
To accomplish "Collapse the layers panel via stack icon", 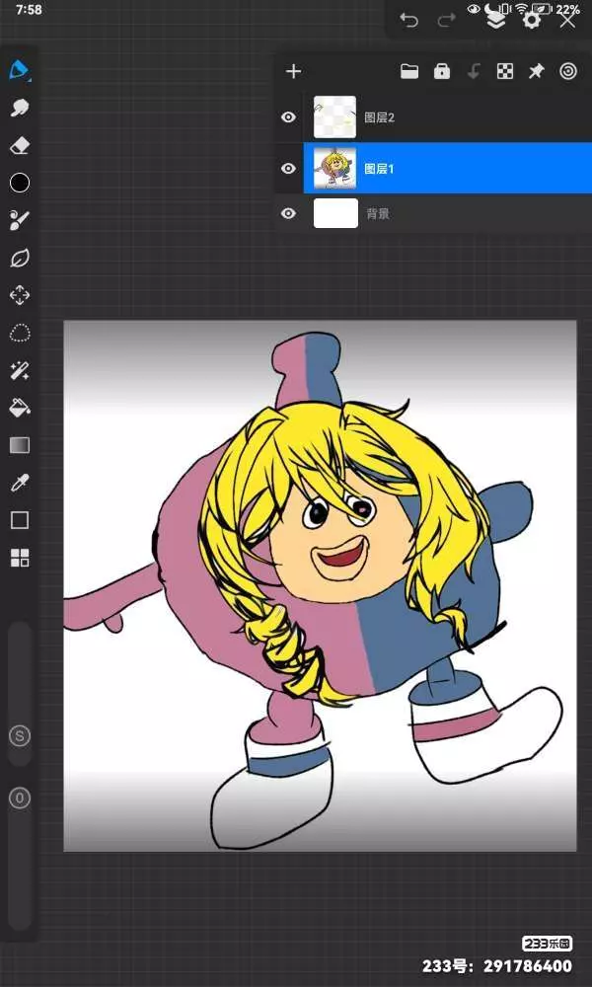I will pyautogui.click(x=496, y=20).
